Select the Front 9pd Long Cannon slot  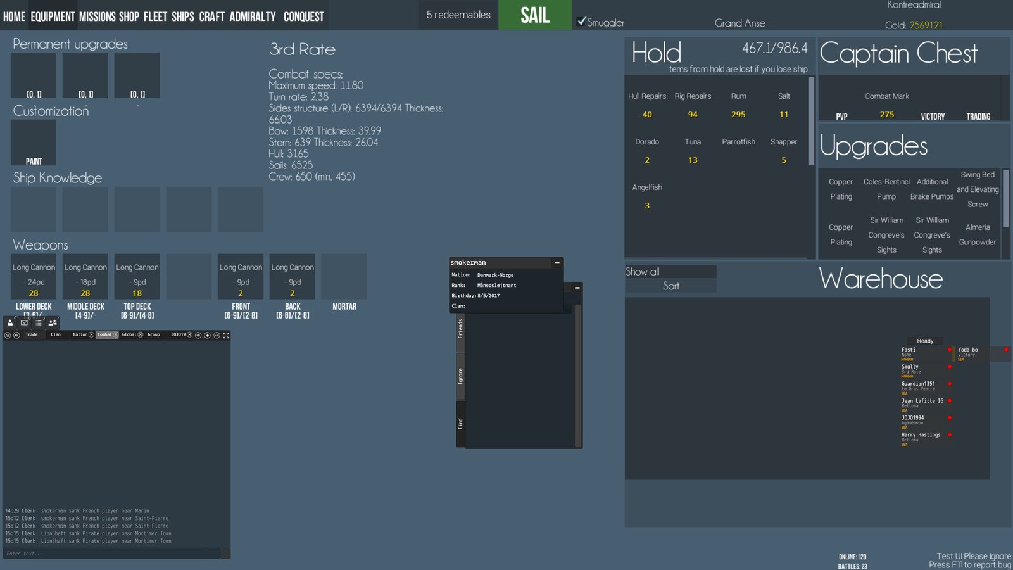point(241,277)
